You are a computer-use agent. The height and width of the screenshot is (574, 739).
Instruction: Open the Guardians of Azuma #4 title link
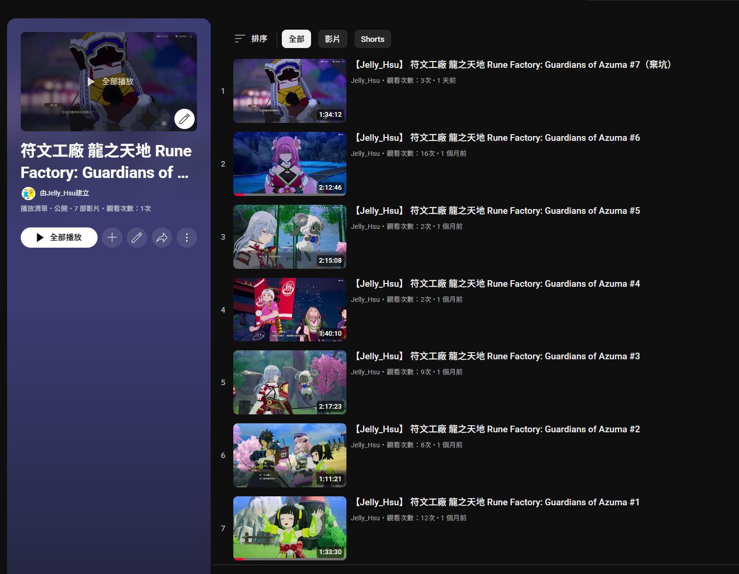coord(497,284)
